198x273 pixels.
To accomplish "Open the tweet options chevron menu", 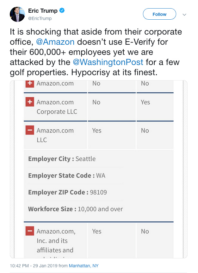I will pyautogui.click(x=184, y=15).
